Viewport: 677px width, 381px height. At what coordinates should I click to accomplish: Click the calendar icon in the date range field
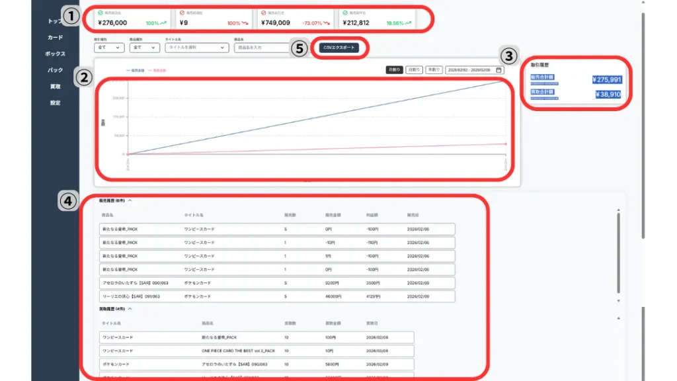coord(498,70)
